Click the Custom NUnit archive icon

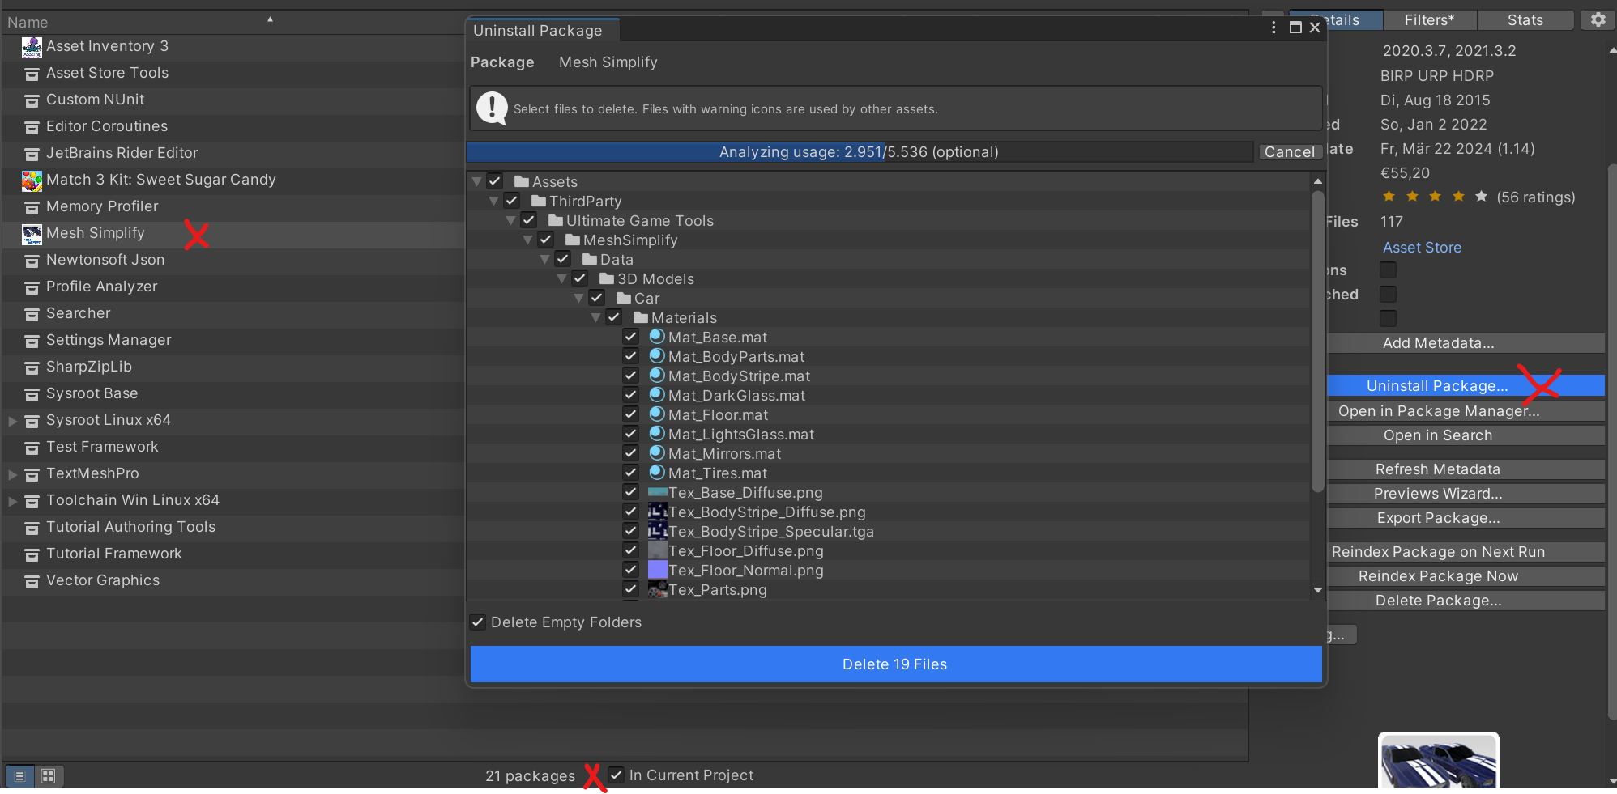point(32,101)
